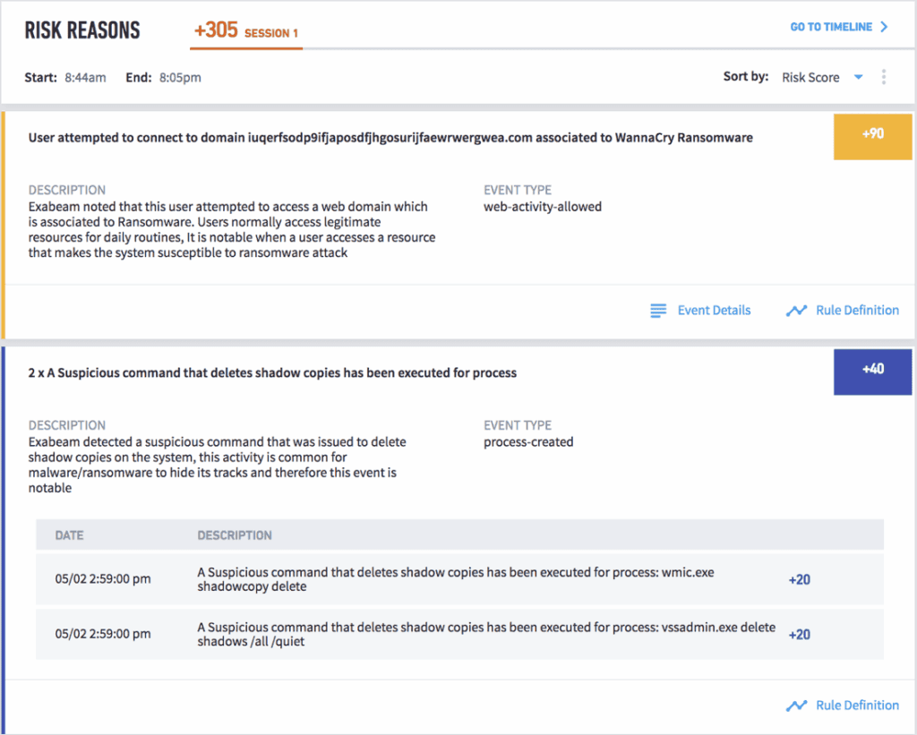Click the dropdown arrow next to Risk Score
917x735 pixels.
[858, 77]
